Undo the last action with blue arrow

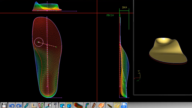(x=12, y=105)
